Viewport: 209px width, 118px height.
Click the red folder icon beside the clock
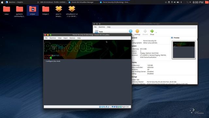207,2
